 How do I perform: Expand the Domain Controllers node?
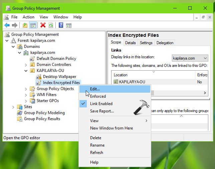26,65
